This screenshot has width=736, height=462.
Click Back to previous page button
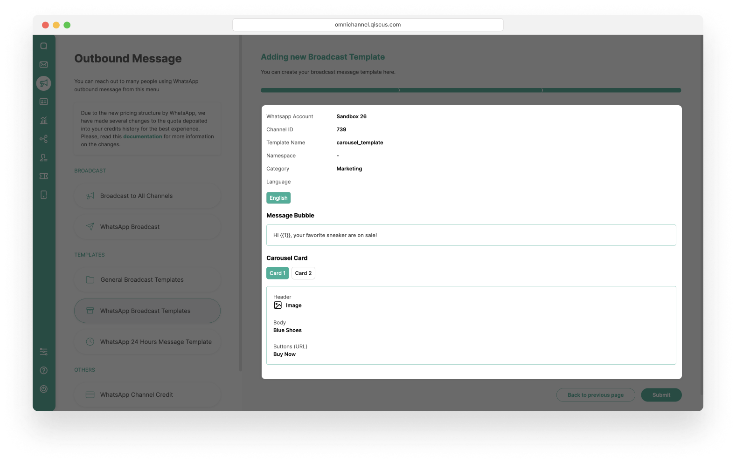tap(596, 395)
